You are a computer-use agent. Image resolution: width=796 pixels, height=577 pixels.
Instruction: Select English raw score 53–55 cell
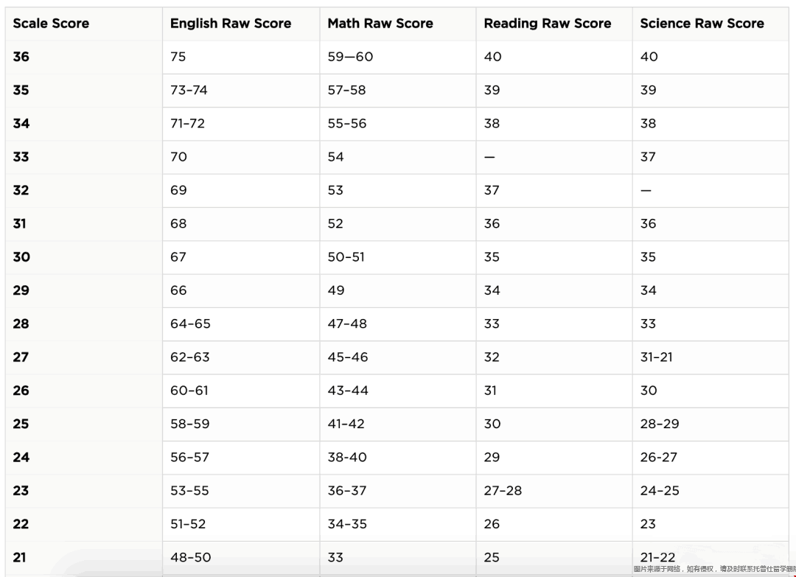(x=189, y=491)
